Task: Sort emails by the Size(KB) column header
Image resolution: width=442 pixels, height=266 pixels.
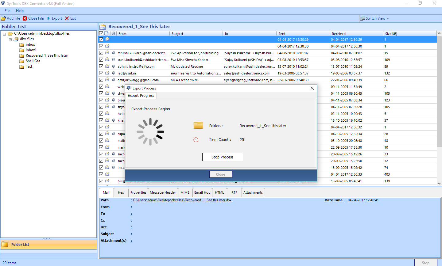Action: point(409,34)
